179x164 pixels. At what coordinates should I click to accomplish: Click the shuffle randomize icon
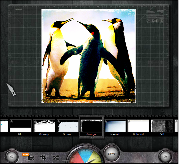(56, 157)
